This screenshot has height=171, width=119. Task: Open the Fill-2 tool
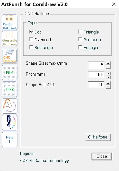(10, 89)
